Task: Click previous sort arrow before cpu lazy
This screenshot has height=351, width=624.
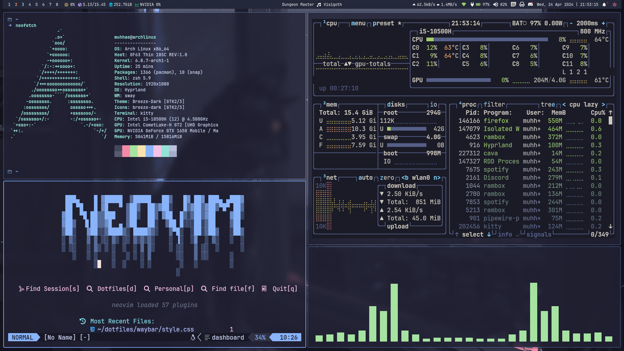Action: [564, 104]
